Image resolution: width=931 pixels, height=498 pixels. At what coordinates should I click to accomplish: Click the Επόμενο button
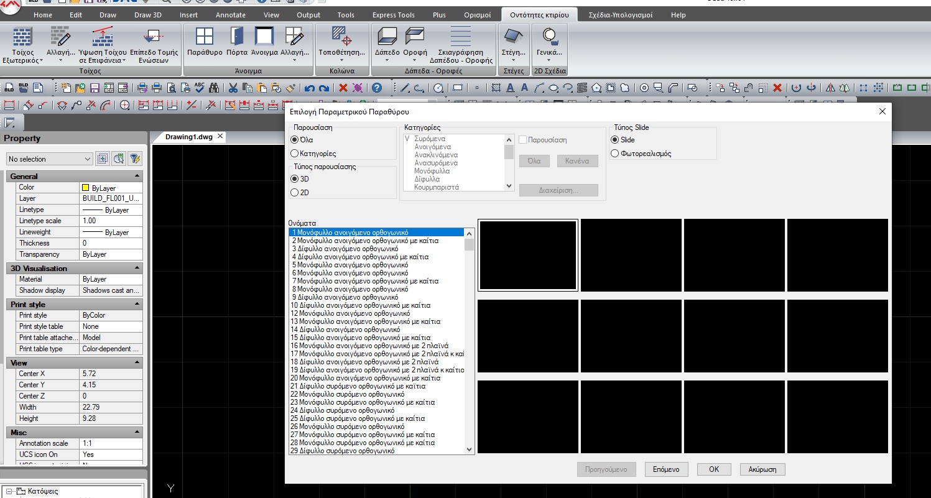[x=666, y=469]
